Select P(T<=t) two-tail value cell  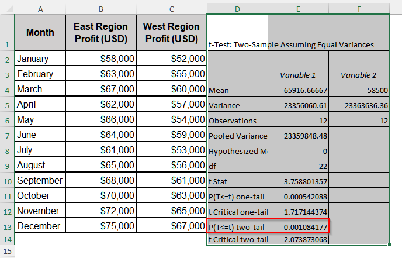click(298, 226)
